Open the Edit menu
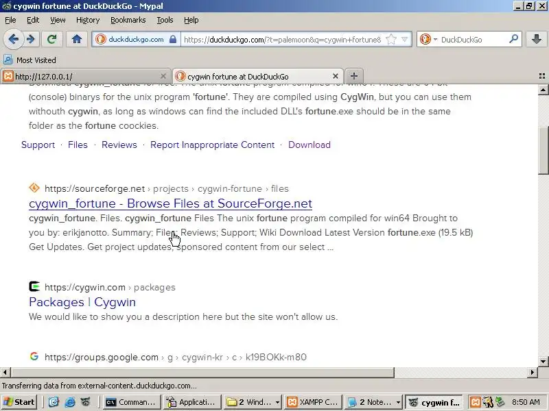The height and width of the screenshot is (411, 549). 33,20
